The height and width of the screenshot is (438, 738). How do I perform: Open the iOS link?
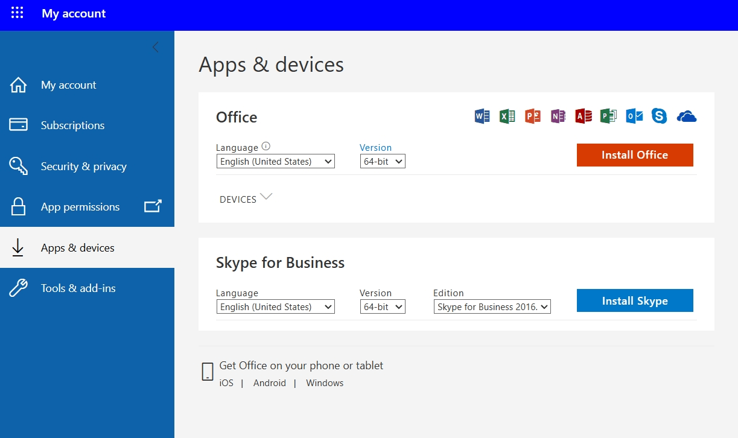226,383
